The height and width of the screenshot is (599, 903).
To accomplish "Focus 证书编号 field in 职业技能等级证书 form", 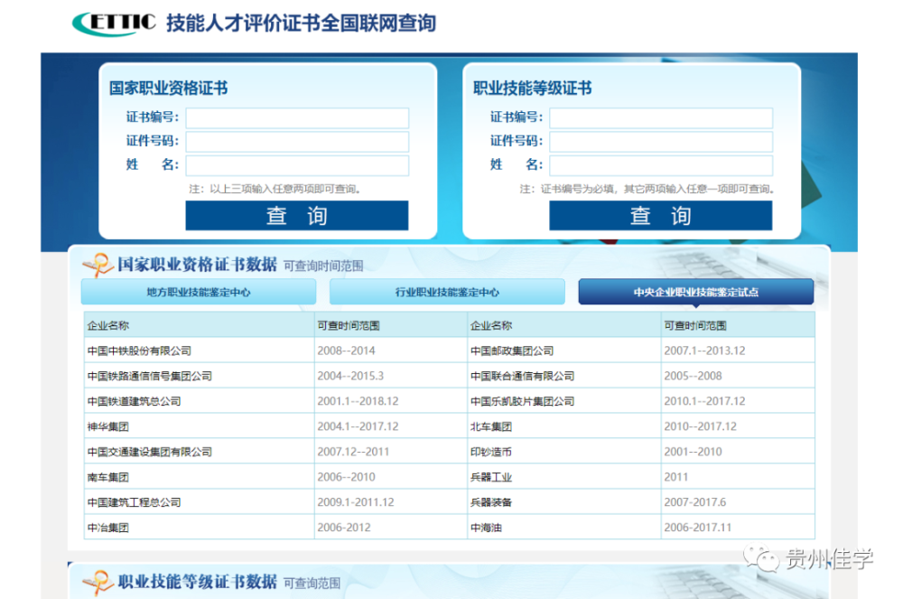I will click(661, 118).
